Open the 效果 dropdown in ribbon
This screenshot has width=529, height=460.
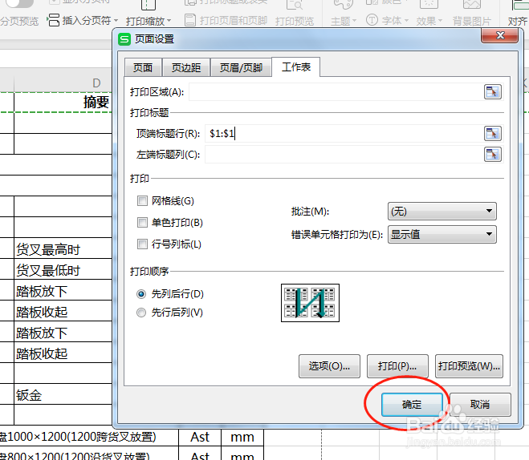(429, 21)
